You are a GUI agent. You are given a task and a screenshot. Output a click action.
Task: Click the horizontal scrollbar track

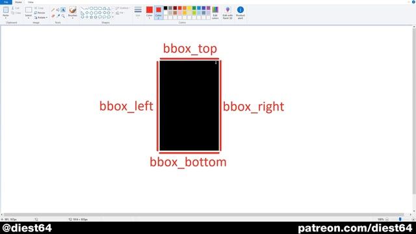pyautogui.click(x=203, y=214)
